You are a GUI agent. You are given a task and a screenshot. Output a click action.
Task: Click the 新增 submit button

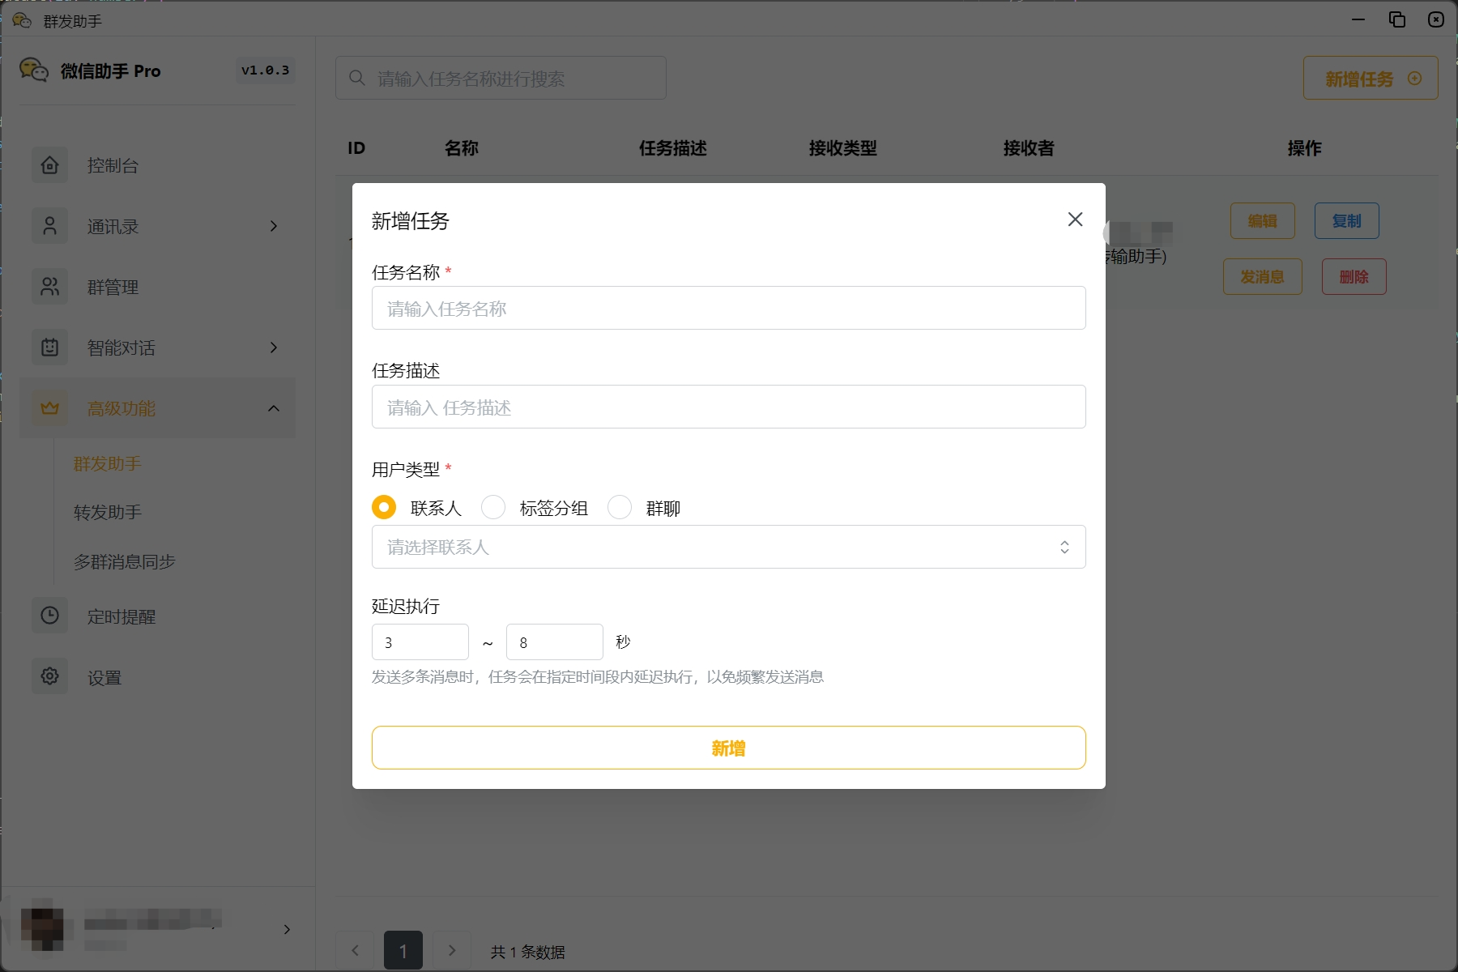pos(727,748)
